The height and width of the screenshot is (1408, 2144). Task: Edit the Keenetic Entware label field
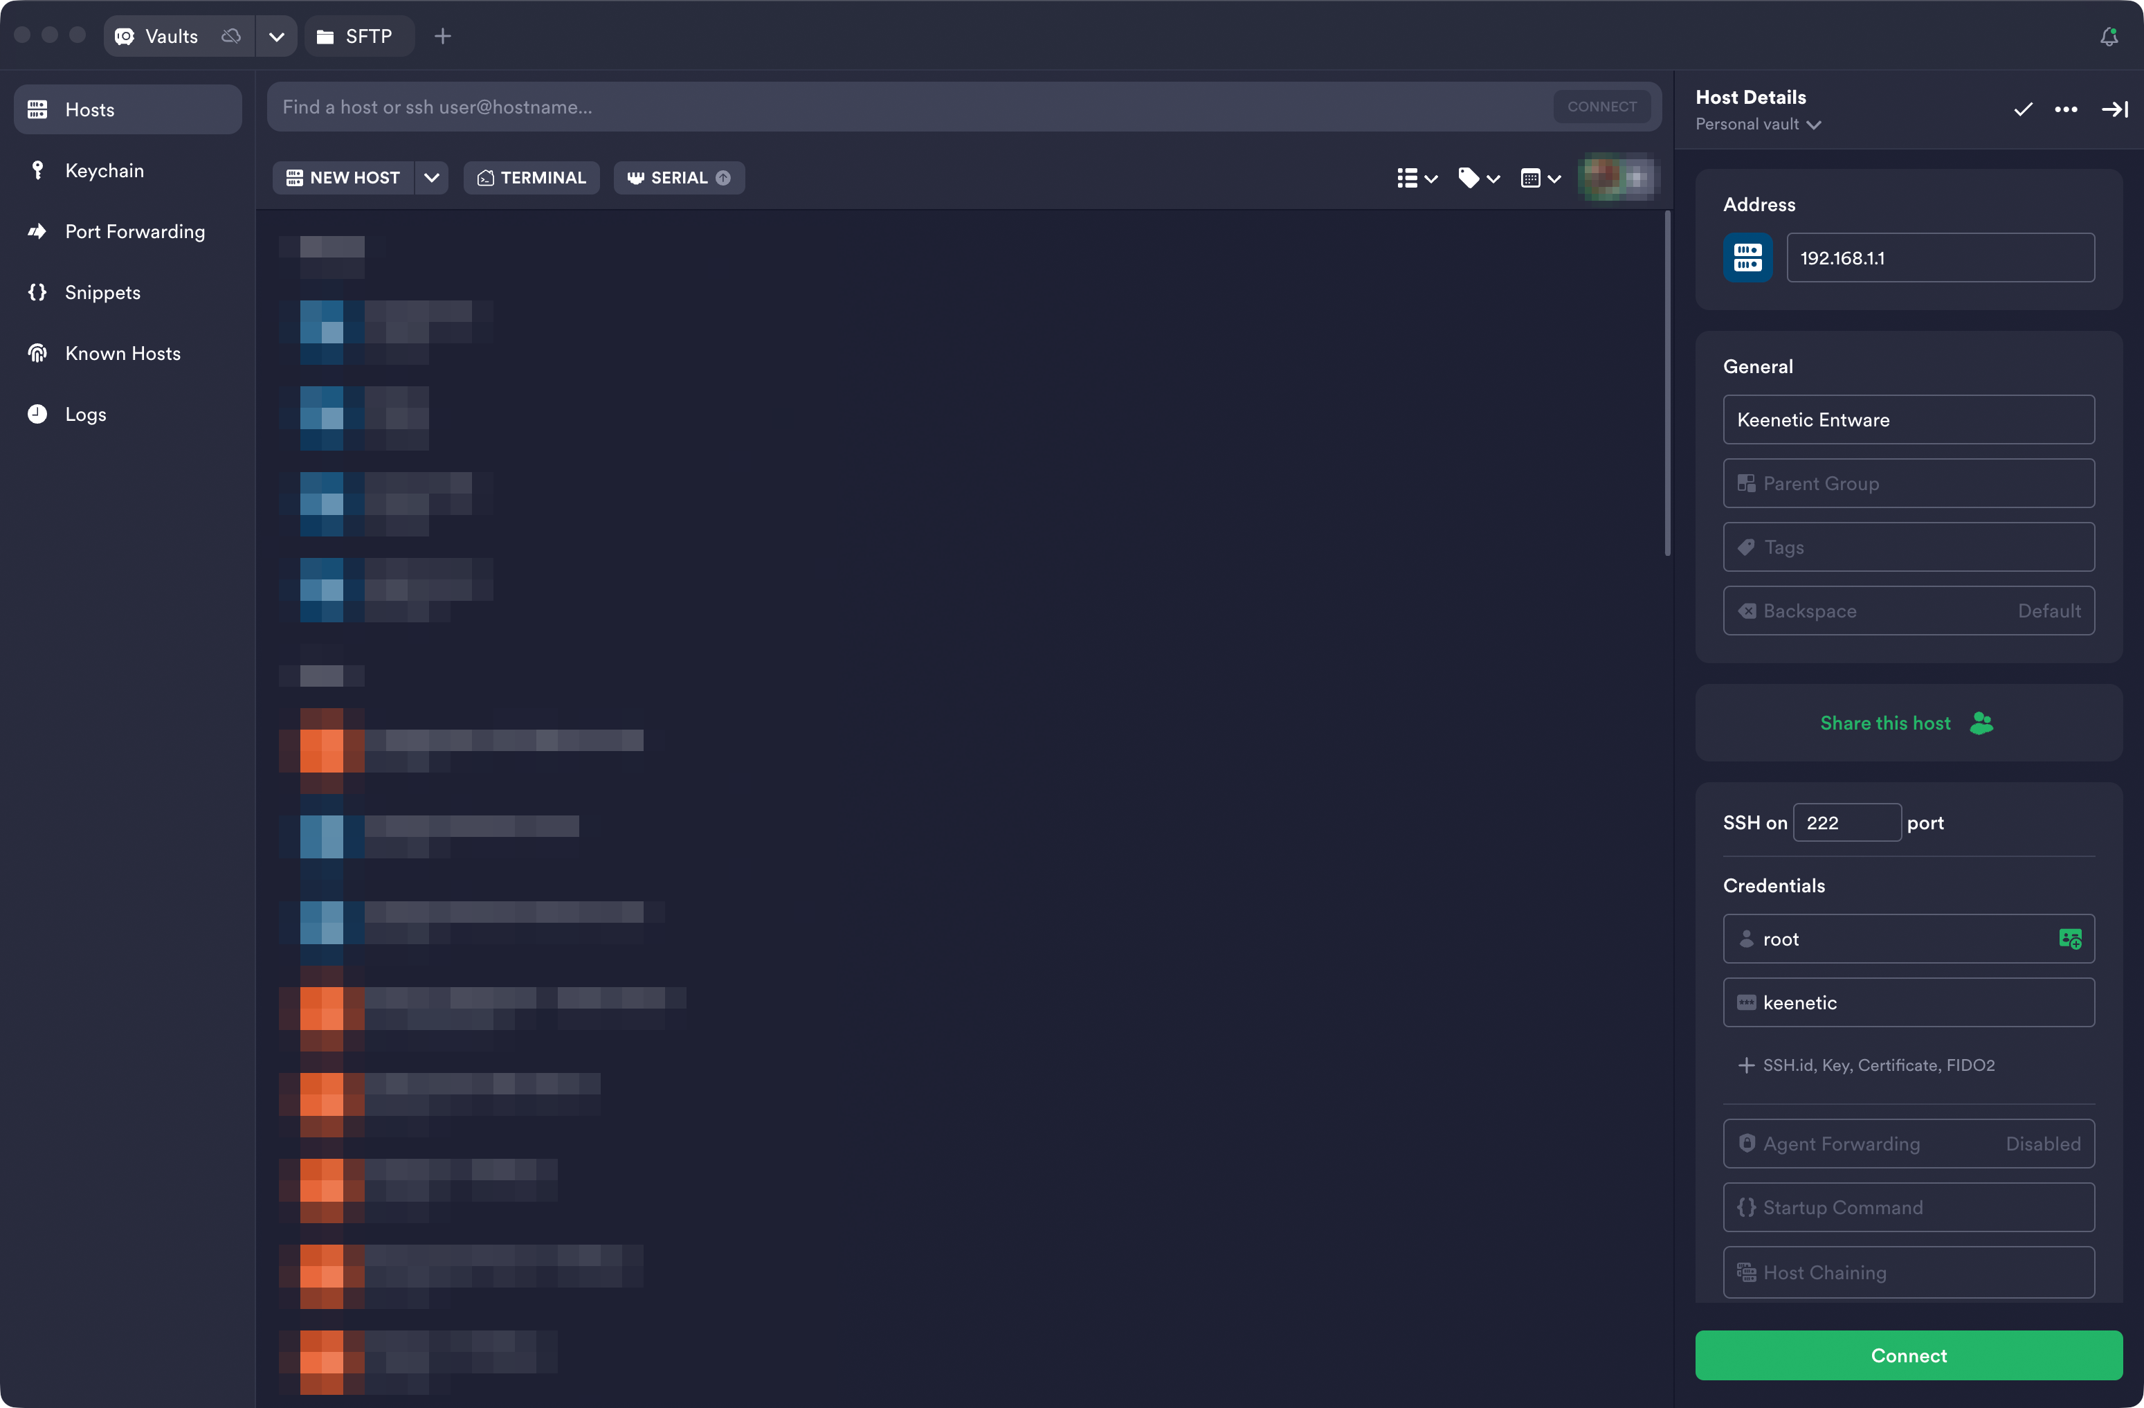coord(1908,419)
